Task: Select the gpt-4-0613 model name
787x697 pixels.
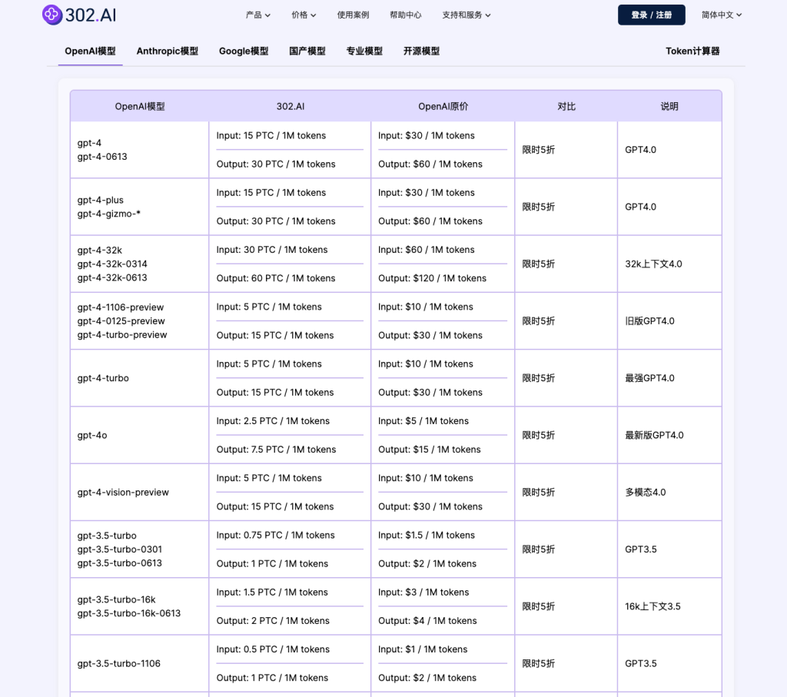Action: point(102,157)
